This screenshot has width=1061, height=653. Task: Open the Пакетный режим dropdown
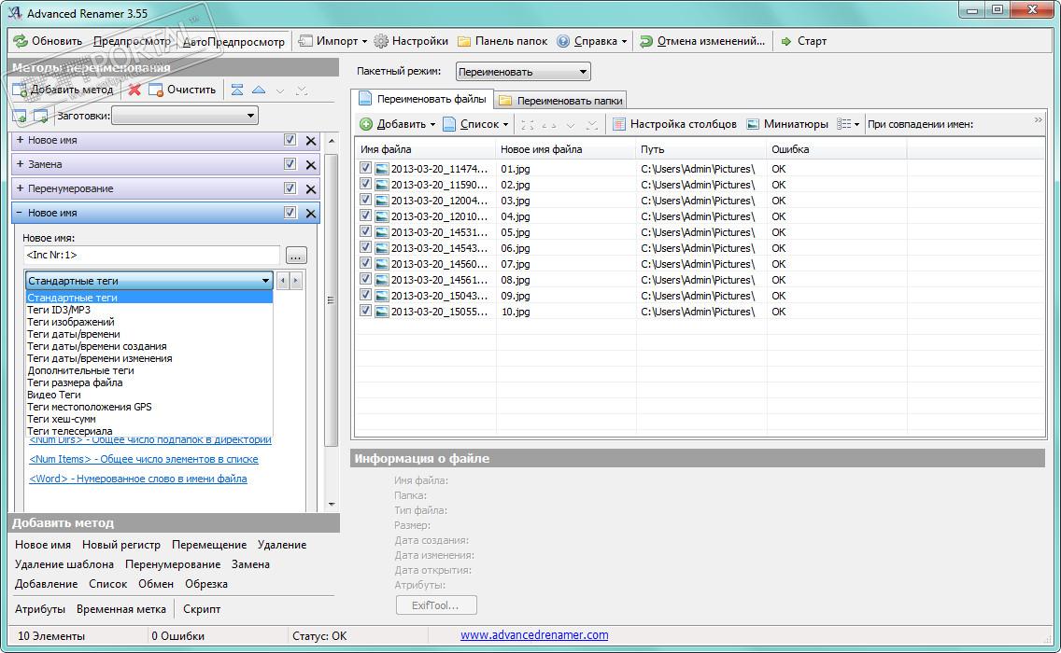coord(522,72)
